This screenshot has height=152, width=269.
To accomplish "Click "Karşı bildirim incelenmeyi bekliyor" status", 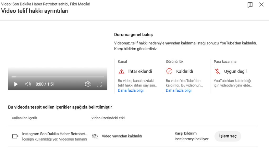I will click(192, 136).
